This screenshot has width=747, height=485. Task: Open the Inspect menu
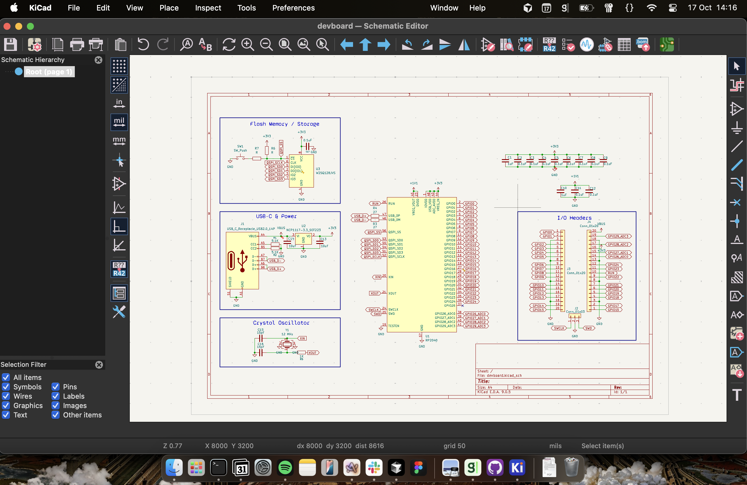[x=208, y=8]
